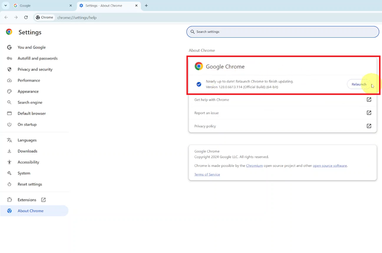The width and height of the screenshot is (382, 253).
Task: Select the Settings - About Chrome tab
Action: 108,6
